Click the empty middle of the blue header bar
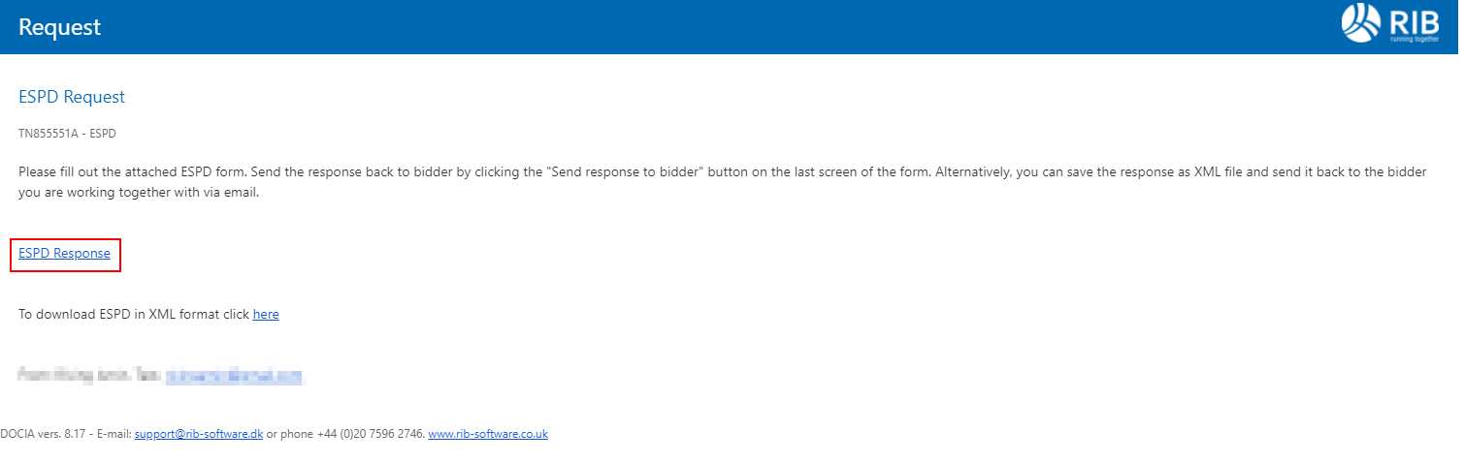Image resolution: width=1464 pixels, height=463 pixels. (x=728, y=27)
